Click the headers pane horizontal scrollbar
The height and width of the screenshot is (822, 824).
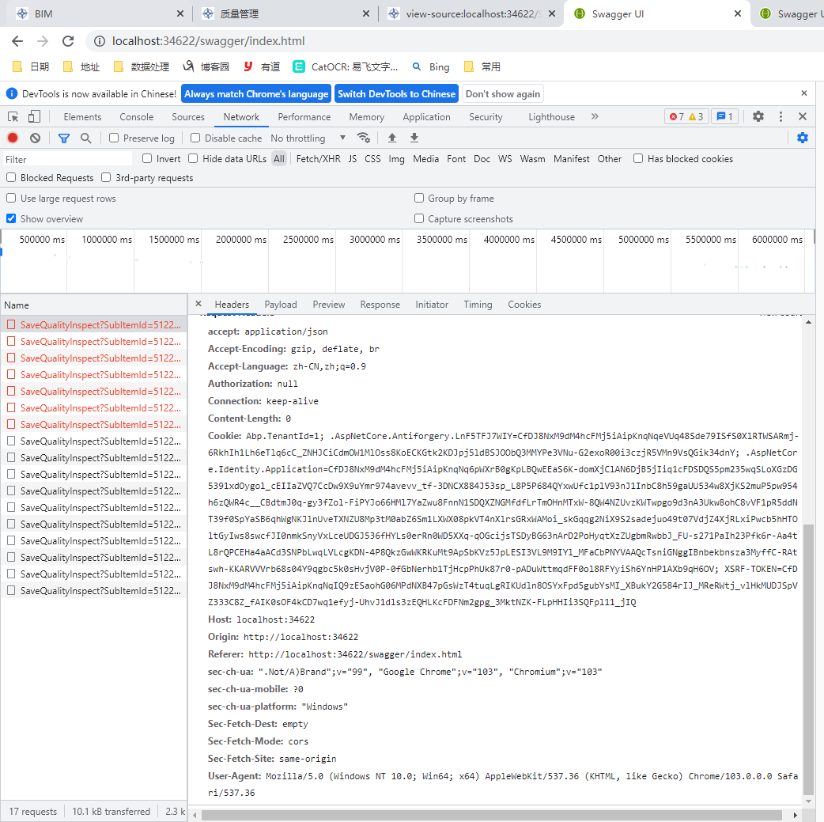coord(492,815)
